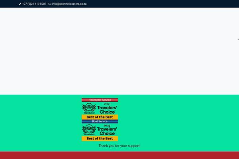Click the Helicopter Service red banner
Viewport: 239px width, 159px height.
point(100,100)
